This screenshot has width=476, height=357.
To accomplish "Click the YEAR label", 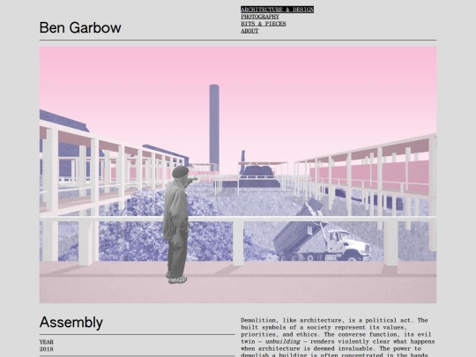I will [47, 342].
